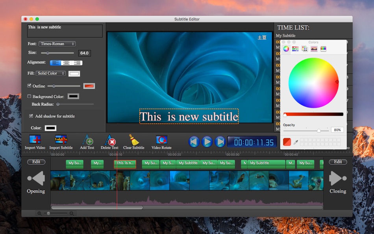Uncheck Add shadow for subtitle

31,116
